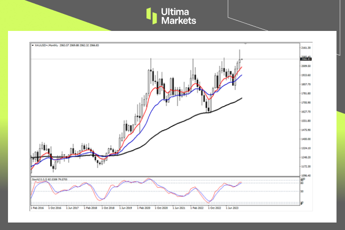
Task: Click the 1 Feb 2020 date label
Action: [x=144, y=207]
